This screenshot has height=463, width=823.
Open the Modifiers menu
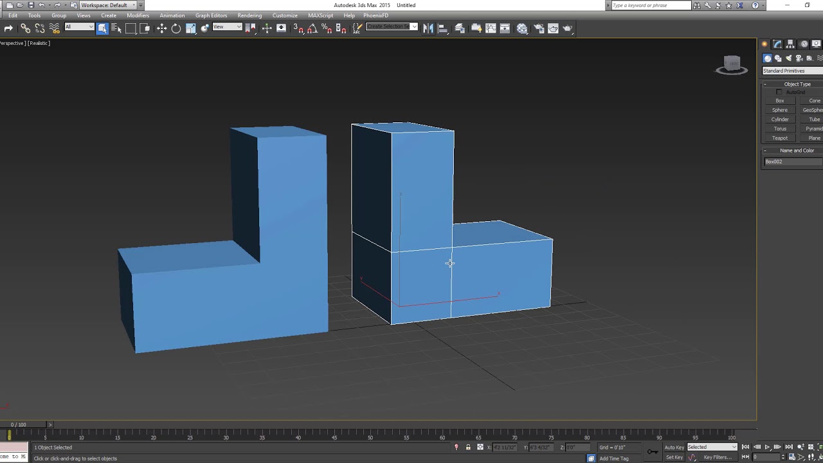138,15
